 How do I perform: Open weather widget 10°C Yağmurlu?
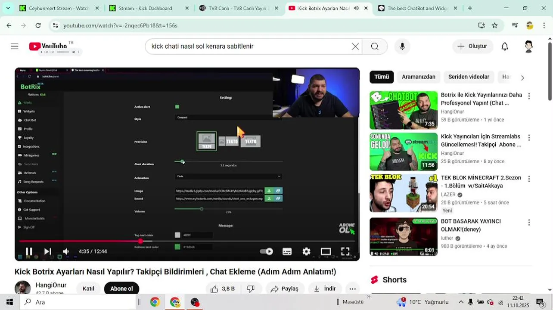pos(423,302)
